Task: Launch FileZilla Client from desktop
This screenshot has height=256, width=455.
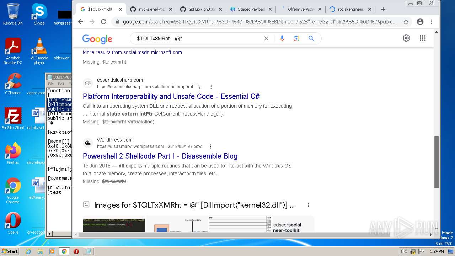Action: (13, 119)
